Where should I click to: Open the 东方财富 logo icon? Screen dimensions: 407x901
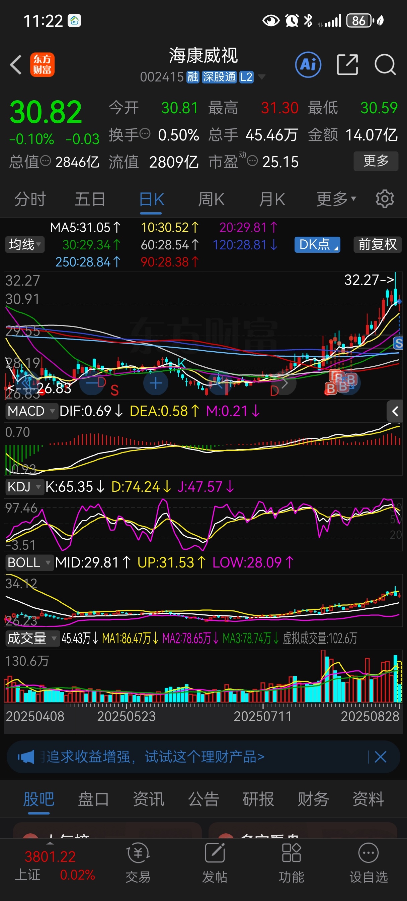[x=42, y=65]
